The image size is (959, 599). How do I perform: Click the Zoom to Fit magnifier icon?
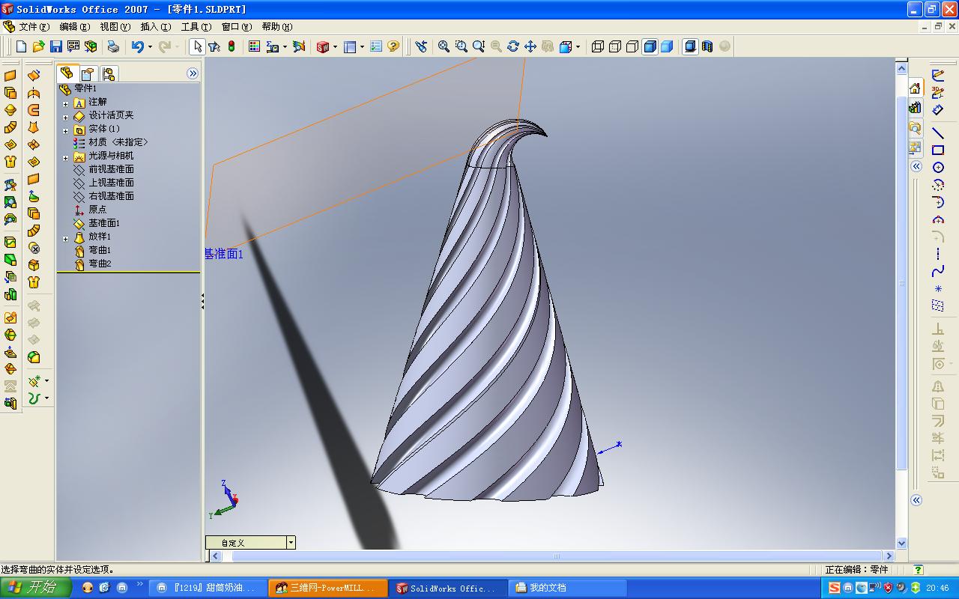point(444,46)
